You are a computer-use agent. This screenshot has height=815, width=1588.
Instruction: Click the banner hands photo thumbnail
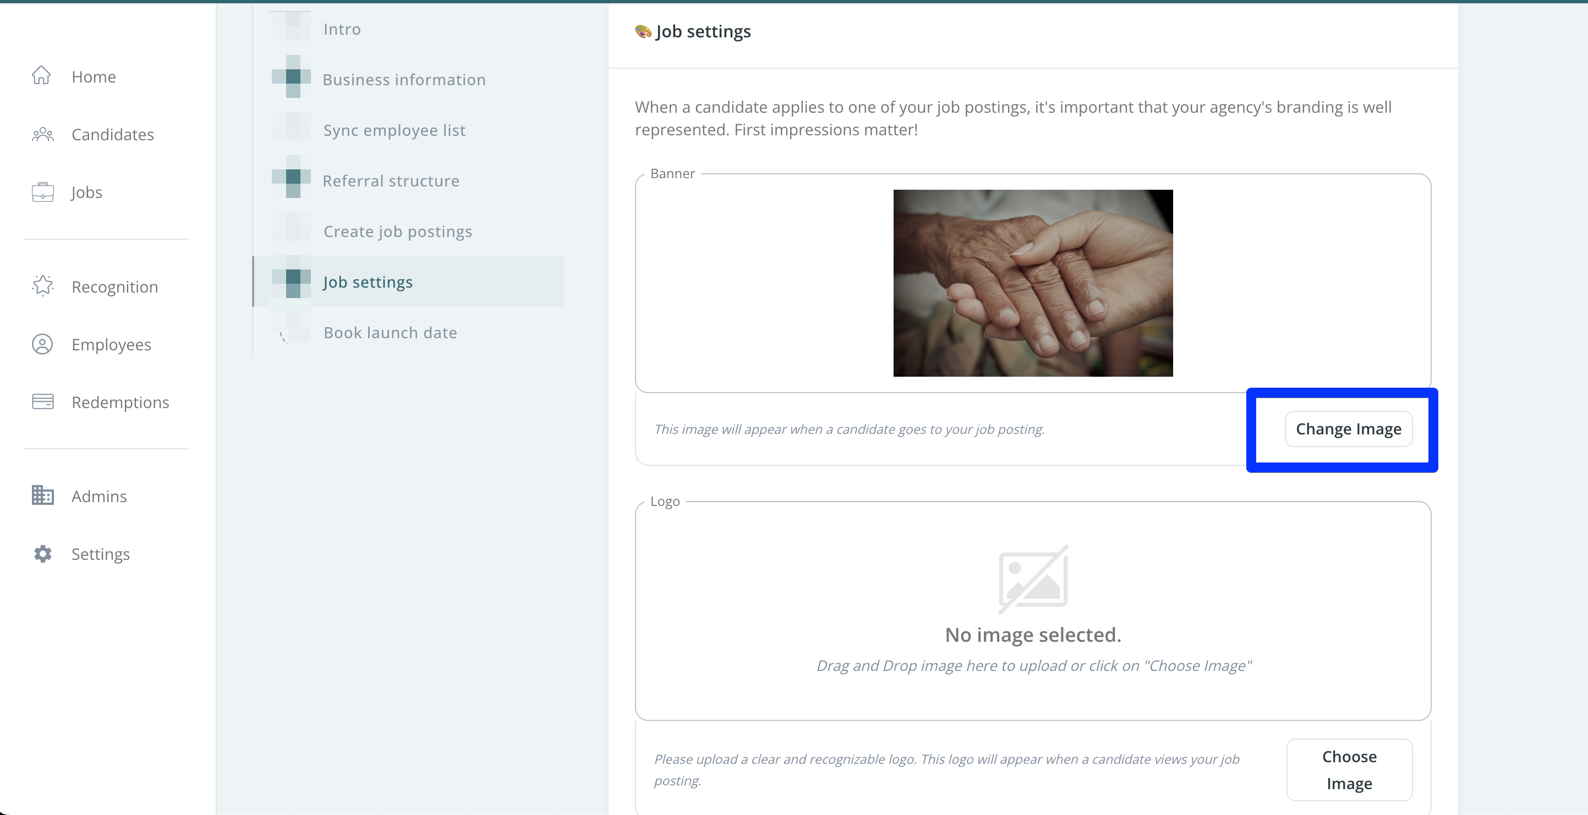pyautogui.click(x=1033, y=283)
